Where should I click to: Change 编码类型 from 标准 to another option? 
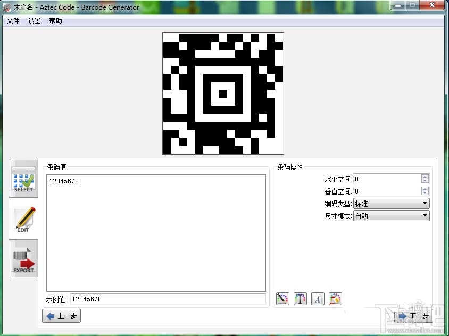[391, 203]
